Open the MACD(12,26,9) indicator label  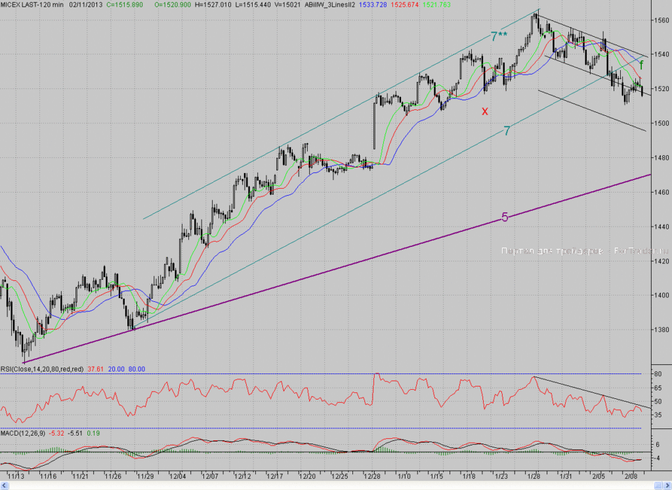tap(23, 433)
